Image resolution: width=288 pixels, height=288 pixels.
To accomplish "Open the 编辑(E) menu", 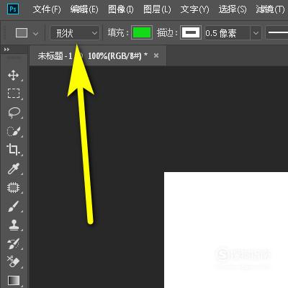I will pos(84,9).
